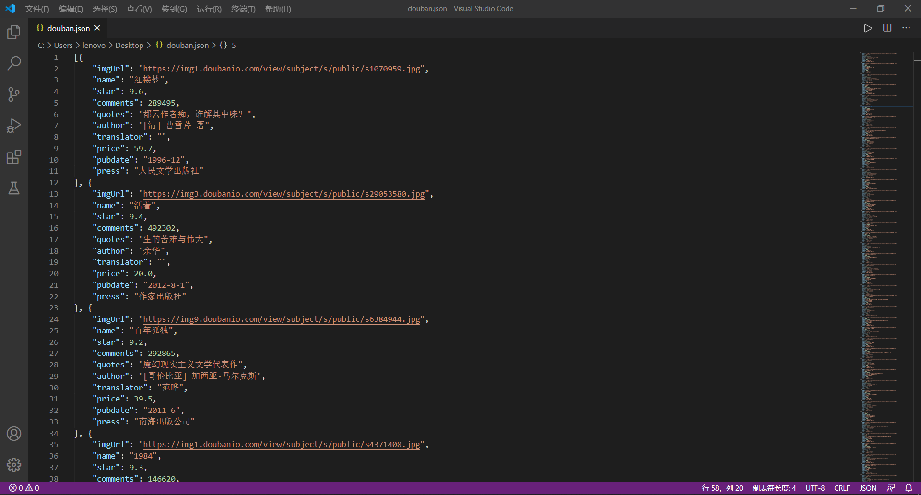Open the s6384944.jpg image URL link

click(x=282, y=319)
